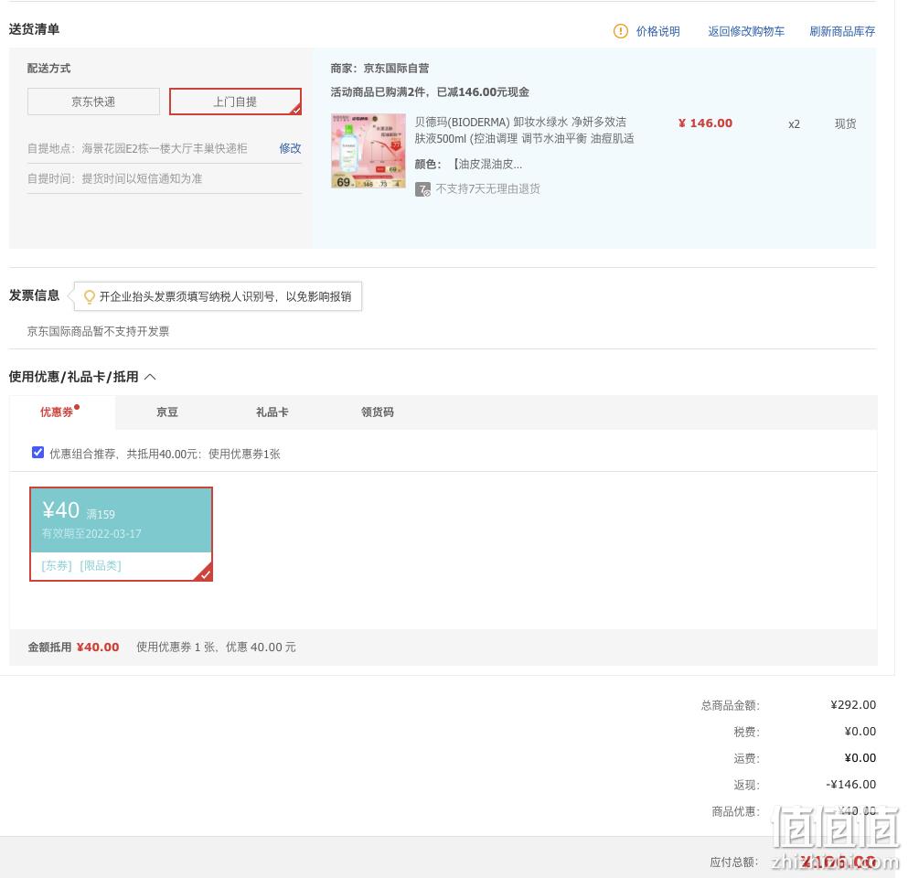Click the x2 quantity text

tap(794, 124)
